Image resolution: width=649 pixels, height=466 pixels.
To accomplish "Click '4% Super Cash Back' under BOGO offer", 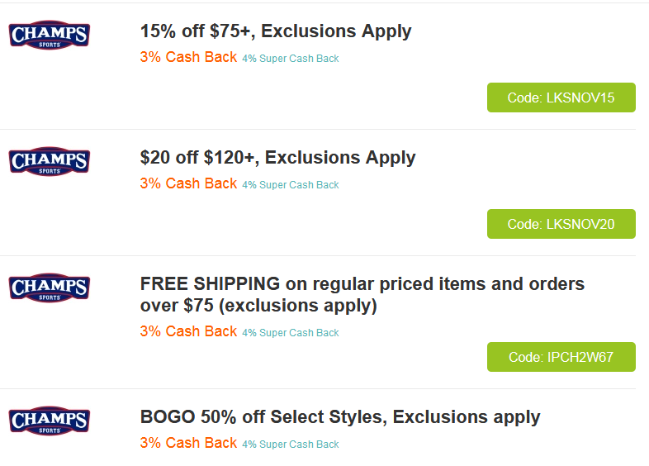I will point(291,445).
